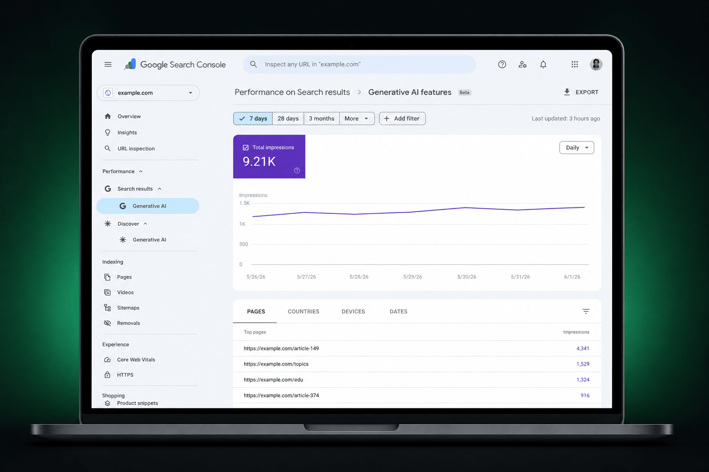Viewport: 709px width, 472px height.
Task: Switch to the PAGES tab
Action: coord(256,312)
